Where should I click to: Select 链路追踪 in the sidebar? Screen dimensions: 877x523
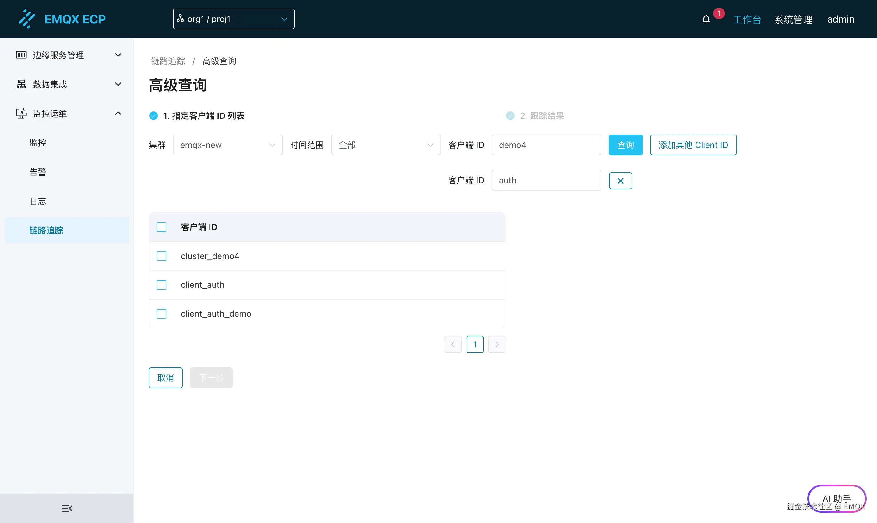tap(46, 230)
